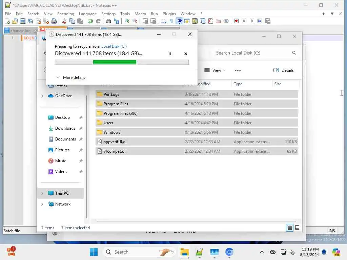Click the Replace toolbar icon
The image size is (347, 260).
(117, 21)
